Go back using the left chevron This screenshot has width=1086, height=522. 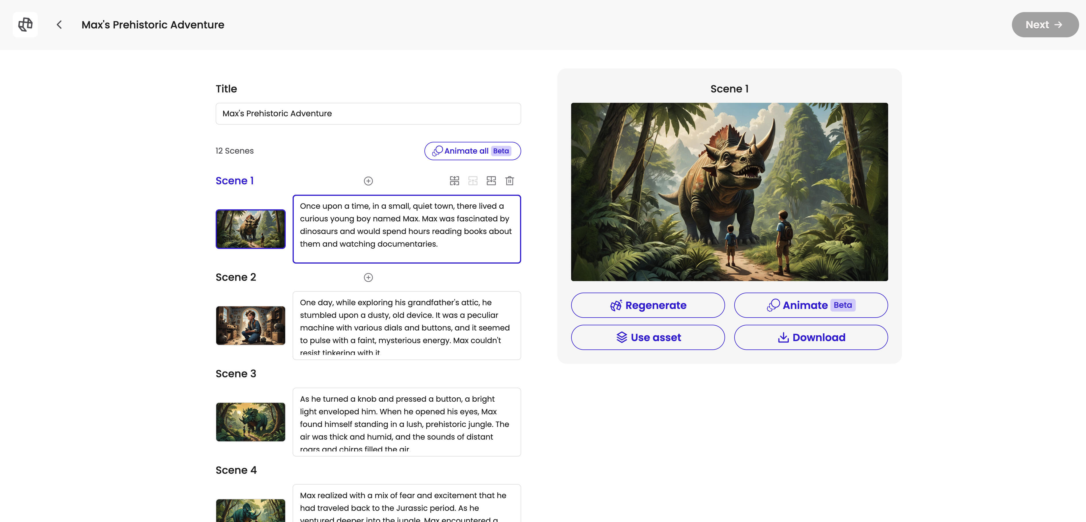[59, 24]
